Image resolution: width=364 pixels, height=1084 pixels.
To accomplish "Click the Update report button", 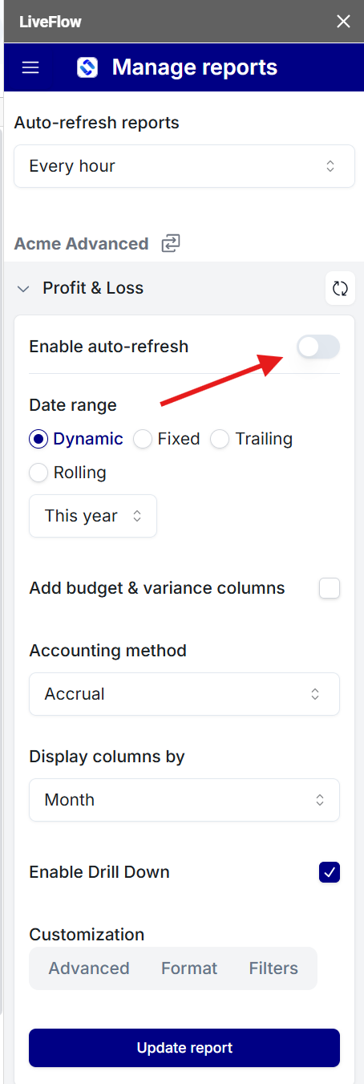I will (184, 1048).
